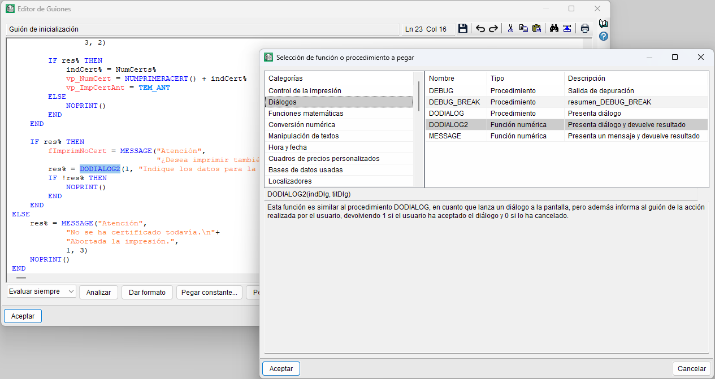
Task: Click 'Dar formato' to format the script
Action: [147, 292]
